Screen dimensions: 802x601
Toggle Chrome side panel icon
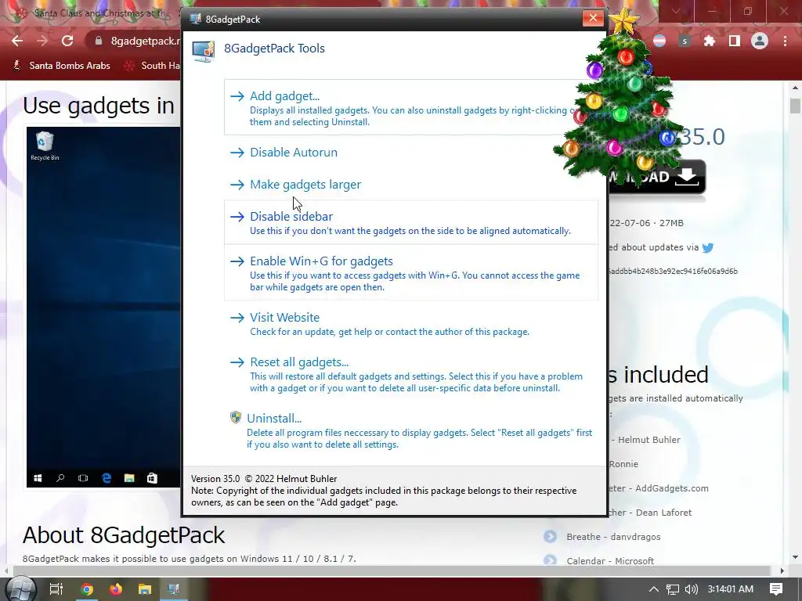(735, 41)
